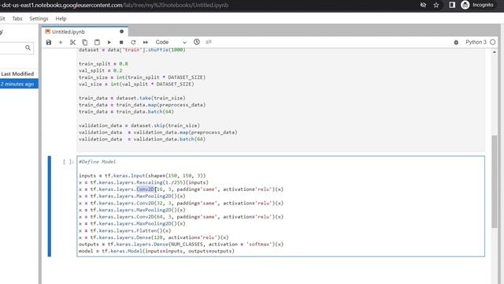Click the 'val_size = int(val_split' line

136,84
